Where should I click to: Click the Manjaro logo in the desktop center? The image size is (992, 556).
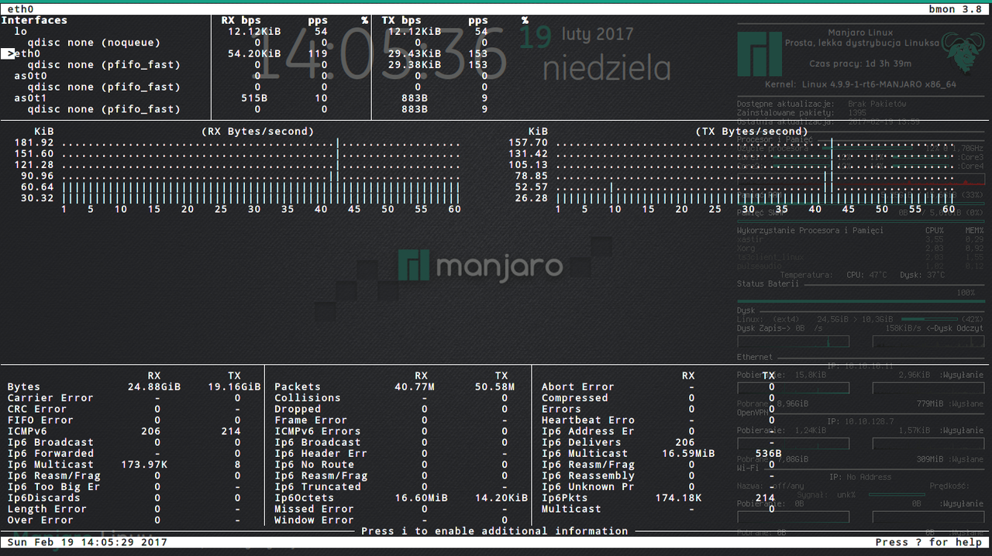click(x=480, y=266)
